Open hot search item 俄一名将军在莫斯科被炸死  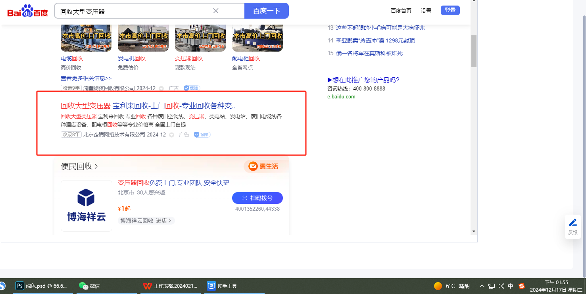369,53
